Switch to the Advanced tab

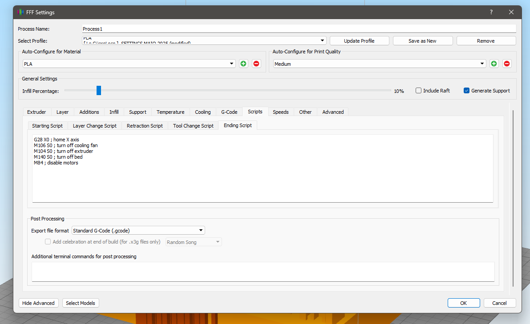[333, 112]
